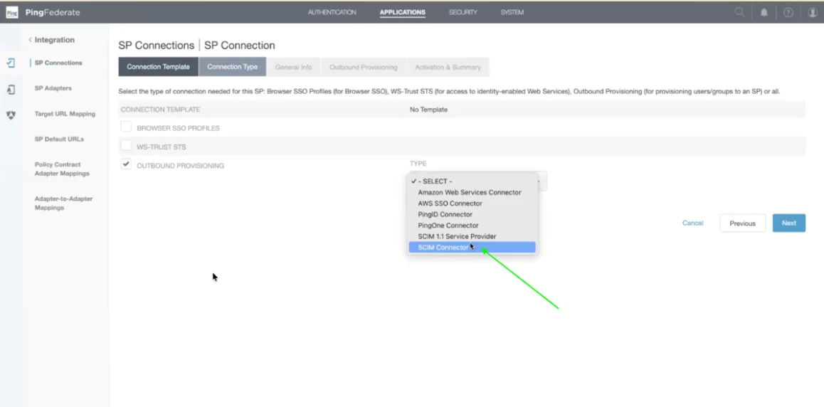Open notifications bell icon
824x407 pixels.
tap(764, 12)
